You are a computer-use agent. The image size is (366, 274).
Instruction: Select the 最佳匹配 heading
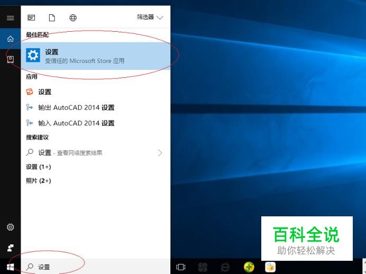38,35
